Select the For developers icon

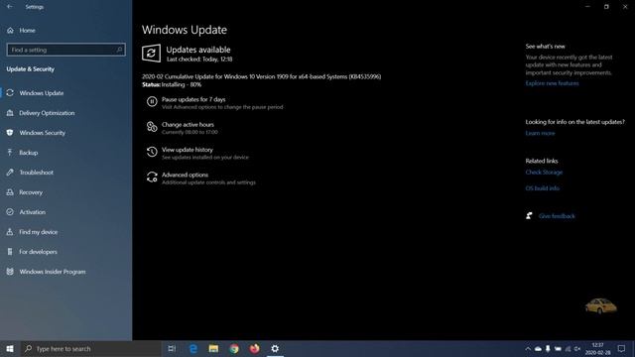tap(10, 252)
